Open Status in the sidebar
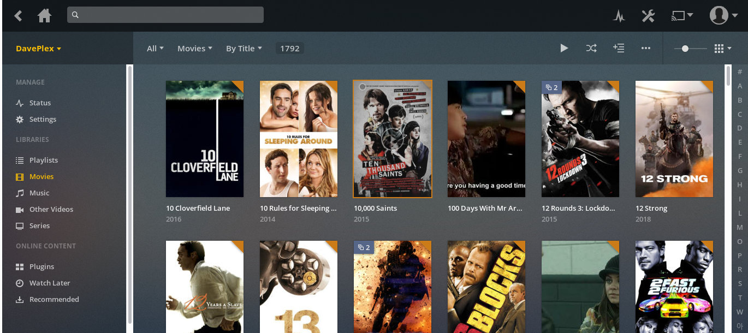 (40, 103)
